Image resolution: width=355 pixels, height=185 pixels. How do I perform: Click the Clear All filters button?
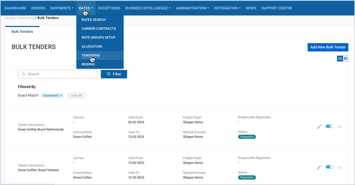76,96
